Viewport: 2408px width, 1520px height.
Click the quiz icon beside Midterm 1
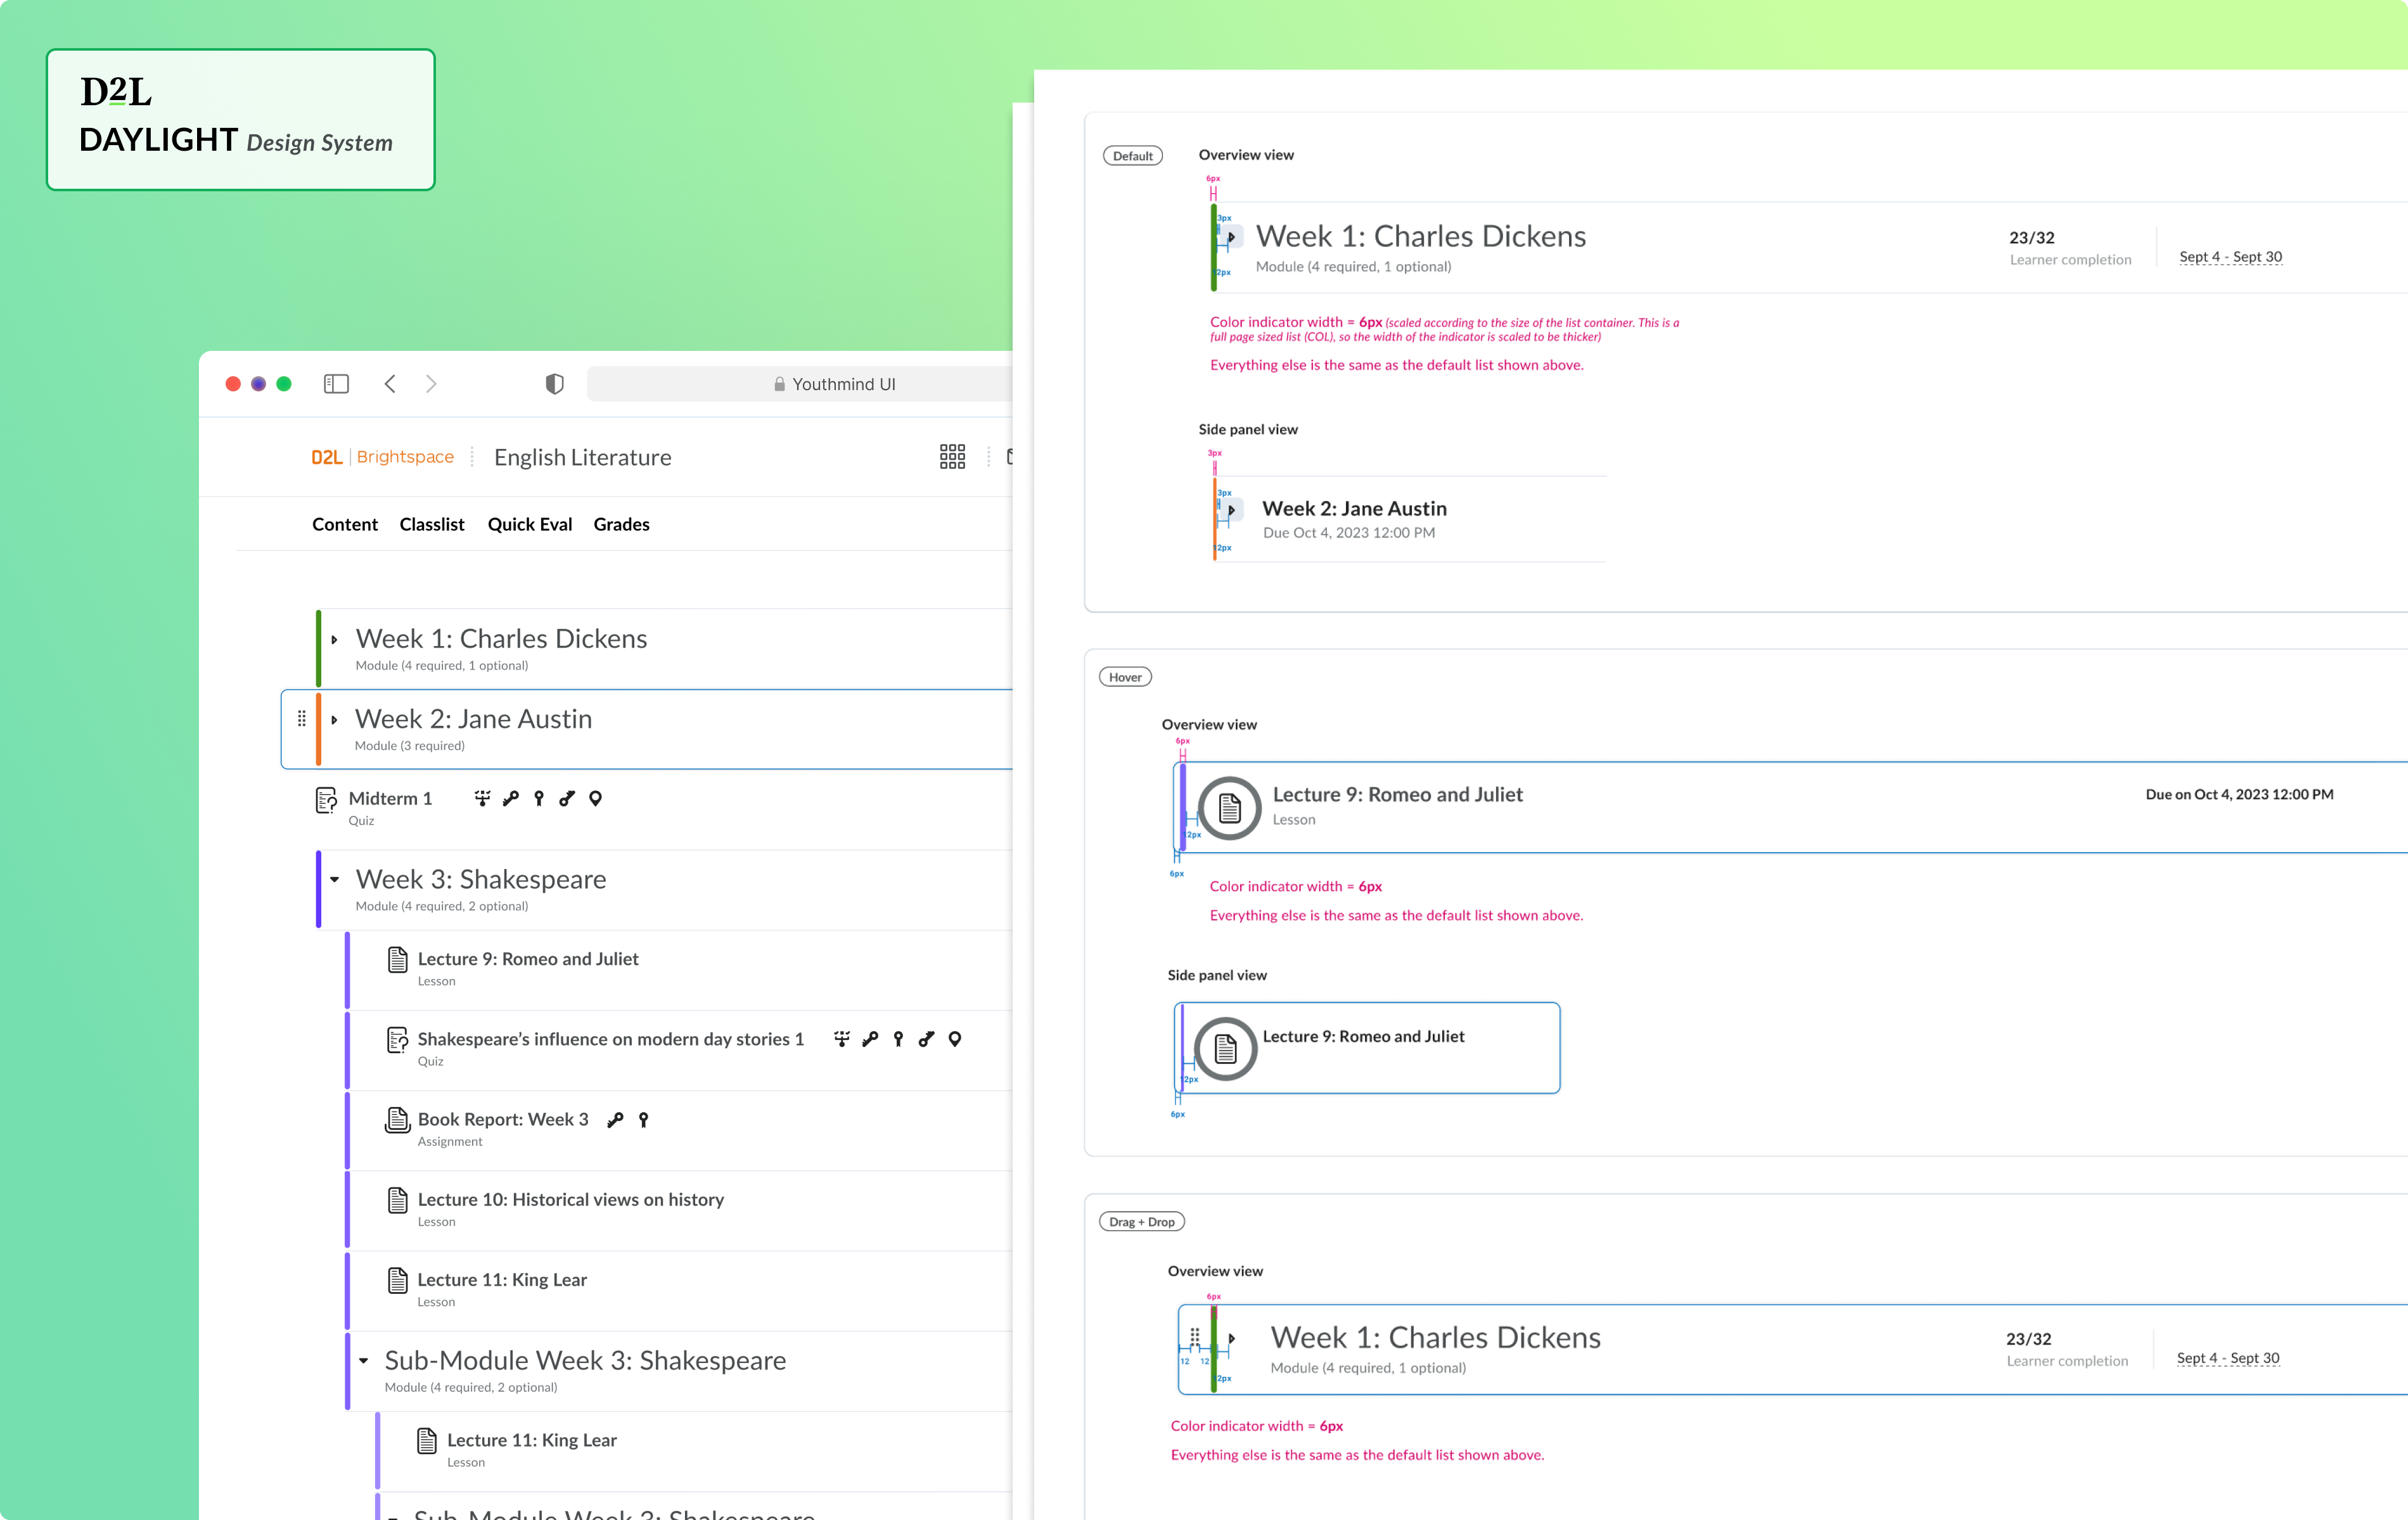coord(325,799)
